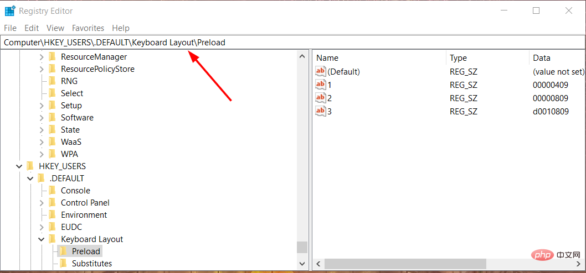
Task: Click the Preload folder icon
Action: pos(64,251)
